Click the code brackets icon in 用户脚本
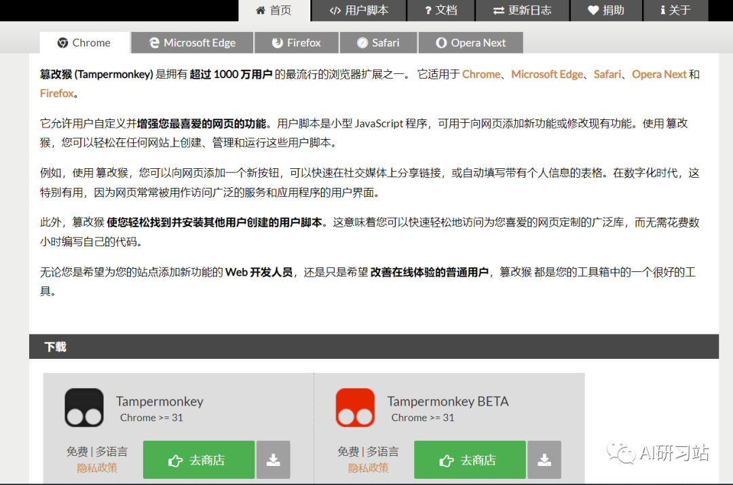This screenshot has width=733, height=485. pos(335,11)
